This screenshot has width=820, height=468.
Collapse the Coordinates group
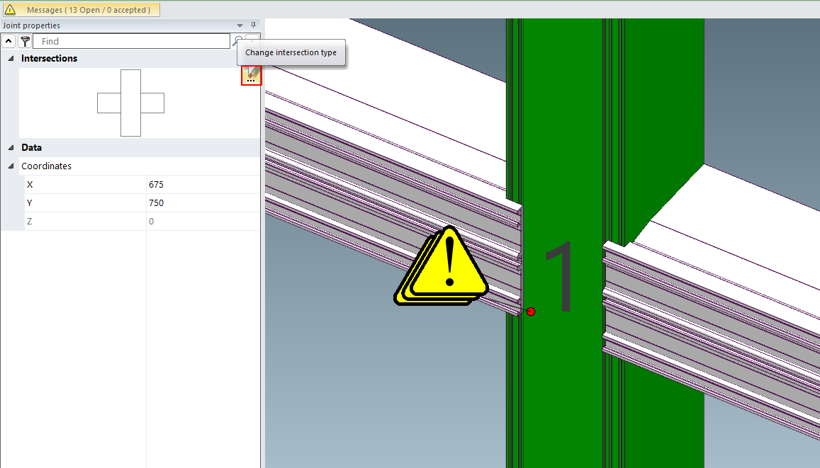pyautogui.click(x=11, y=166)
